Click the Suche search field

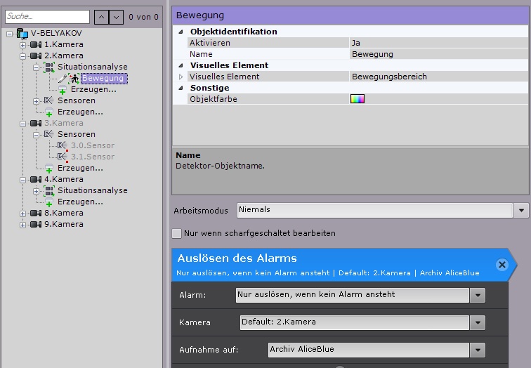point(46,16)
